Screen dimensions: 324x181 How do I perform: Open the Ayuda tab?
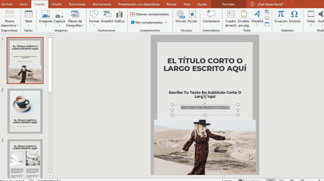pyautogui.click(x=202, y=4)
